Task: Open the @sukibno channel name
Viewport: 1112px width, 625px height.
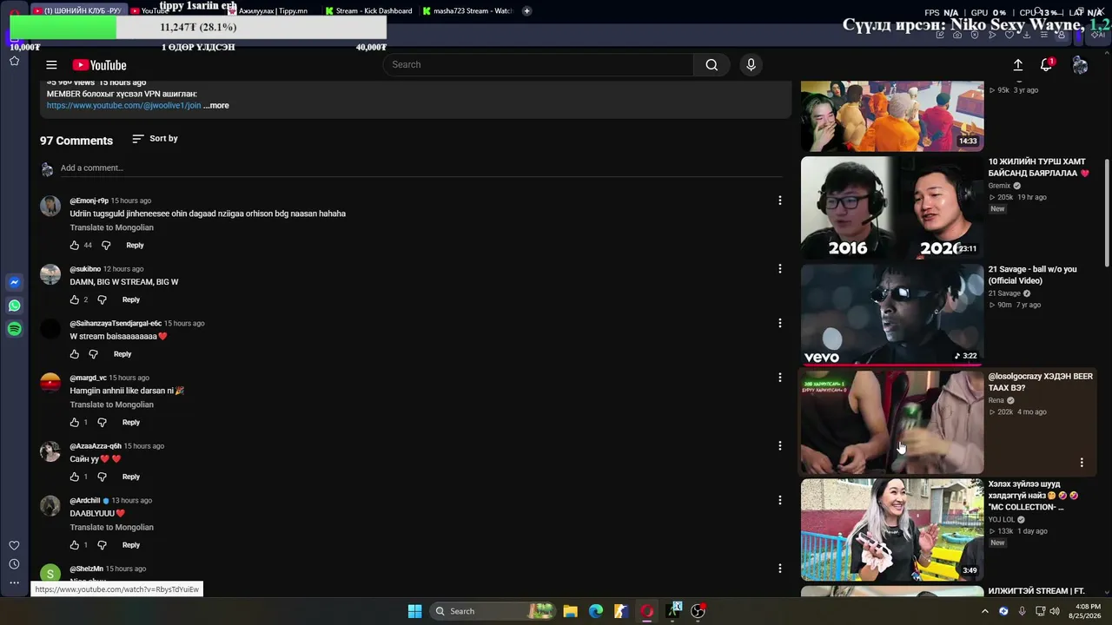Action: (x=86, y=269)
